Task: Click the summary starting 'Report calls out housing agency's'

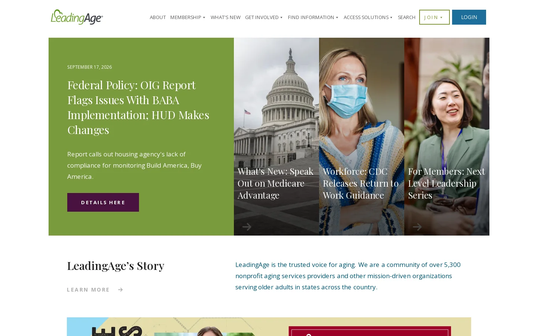Action: [135, 165]
